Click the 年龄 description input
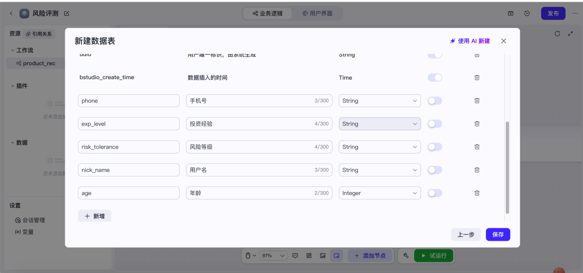The height and width of the screenshot is (273, 583). click(259, 193)
